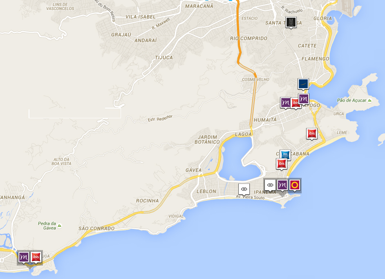Viewport: 385px width, 279px height.
Task: Click the Rocinha neighborhood label
Action: [147, 201]
